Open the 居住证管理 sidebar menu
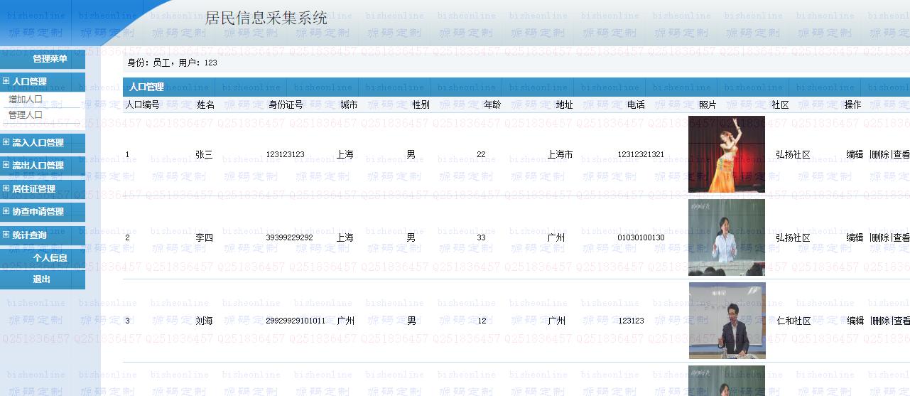Screen dimensions: 910x396 (x=42, y=188)
